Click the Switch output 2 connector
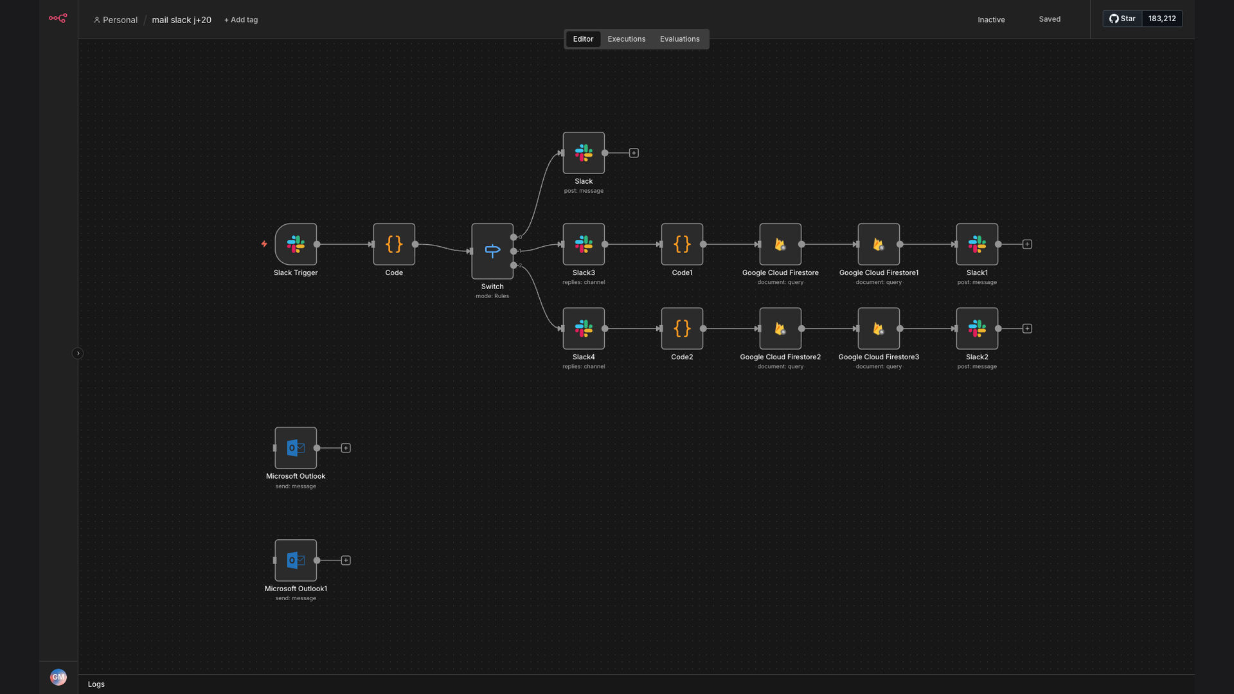The width and height of the screenshot is (1234, 694). pyautogui.click(x=514, y=265)
